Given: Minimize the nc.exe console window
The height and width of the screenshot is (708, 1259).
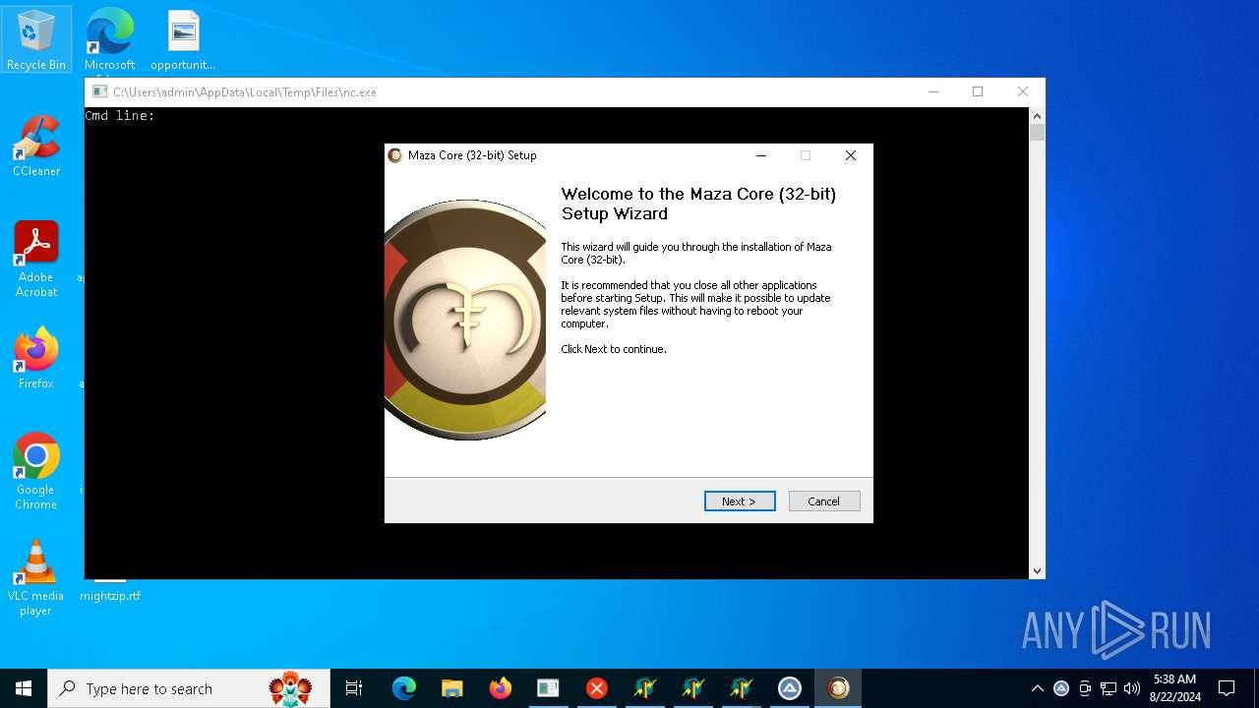Looking at the screenshot, I should pyautogui.click(x=932, y=91).
